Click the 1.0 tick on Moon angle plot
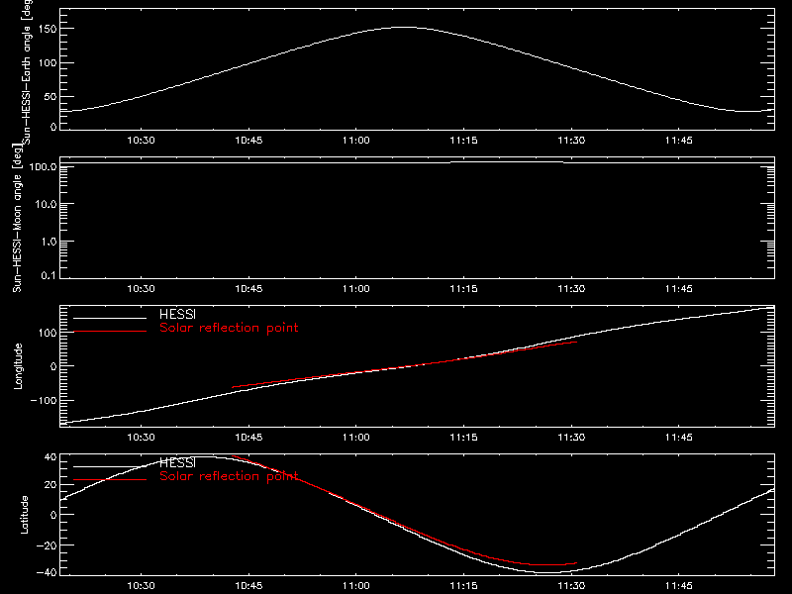Image resolution: width=792 pixels, height=594 pixels. click(49, 242)
